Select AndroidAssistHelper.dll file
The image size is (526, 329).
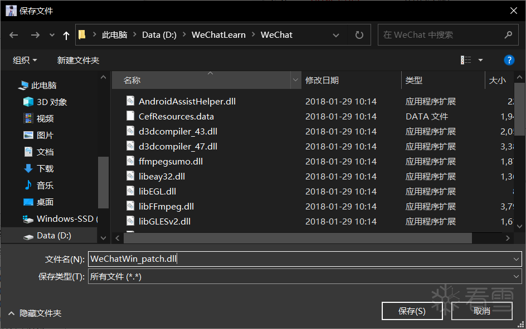(187, 101)
